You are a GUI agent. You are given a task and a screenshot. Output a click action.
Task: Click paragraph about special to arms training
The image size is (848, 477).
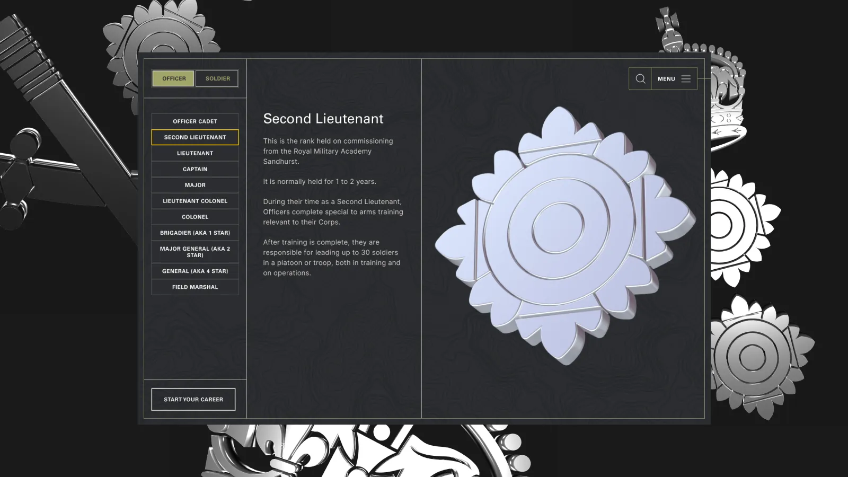tap(333, 211)
